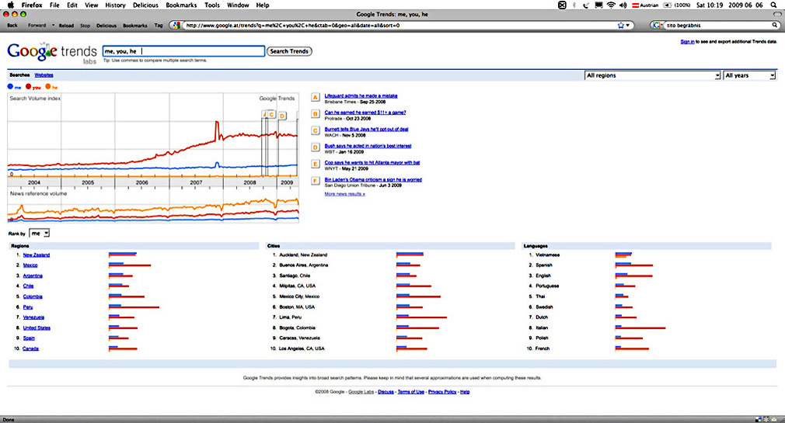
Task: Open the Spotlight search icon
Action: click(773, 5)
